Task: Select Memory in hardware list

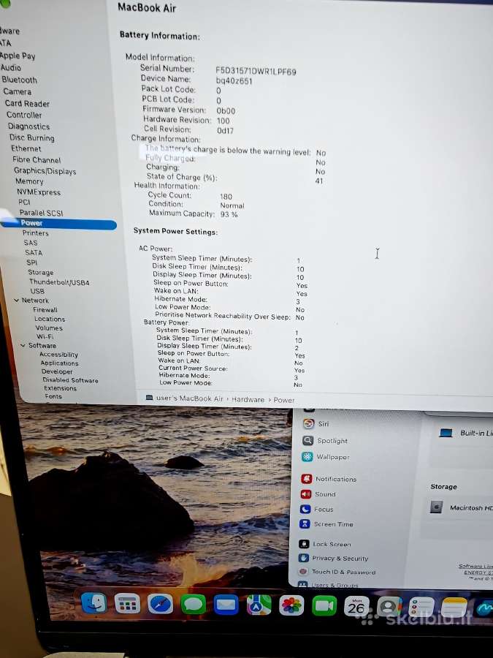Action: pos(29,181)
